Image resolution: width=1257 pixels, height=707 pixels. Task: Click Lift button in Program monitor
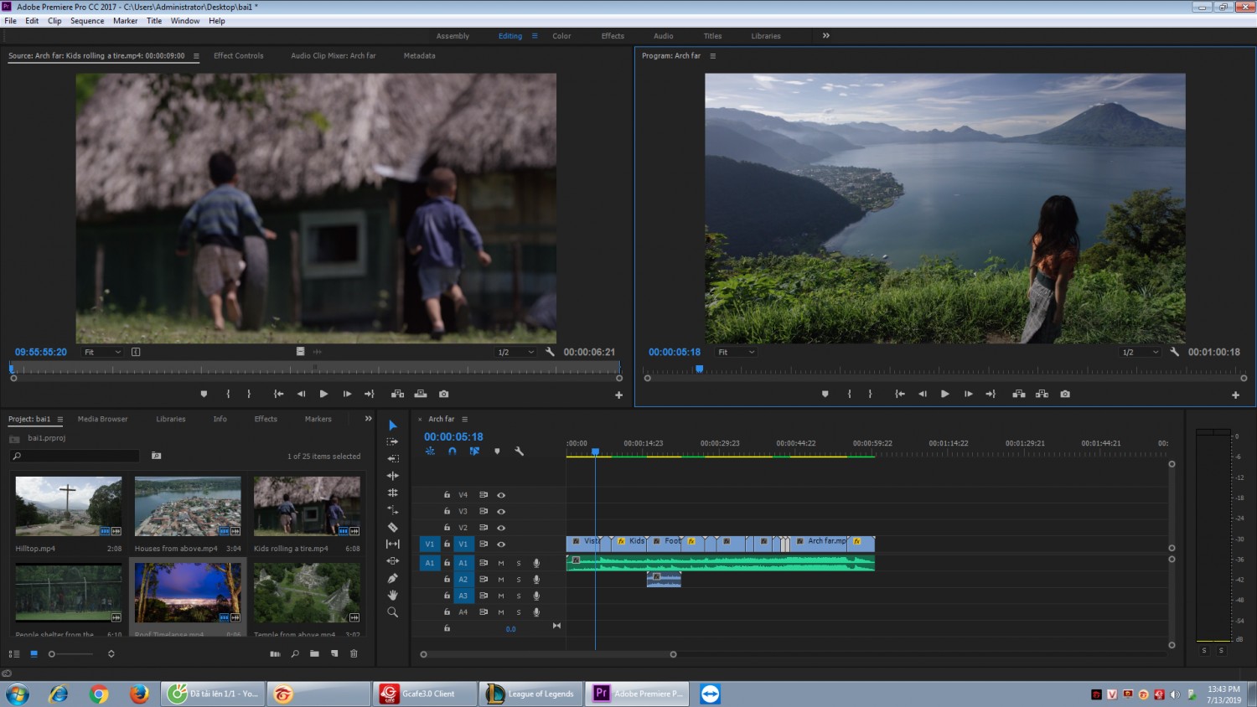tap(1018, 394)
